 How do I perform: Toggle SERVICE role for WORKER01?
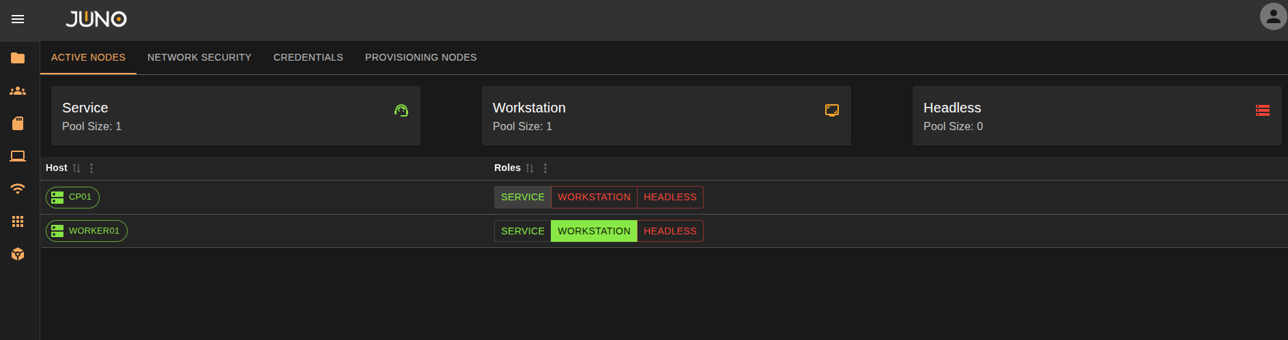(522, 231)
